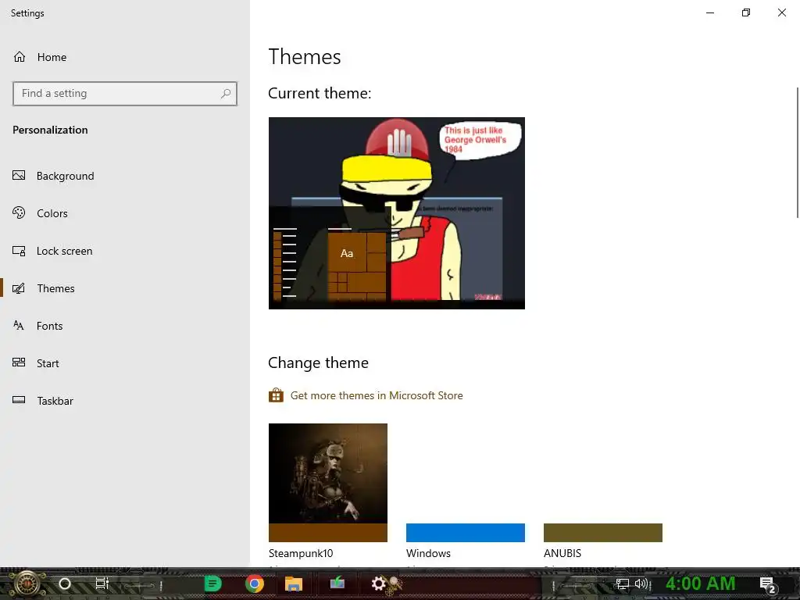Viewport: 800px width, 600px height.
Task: Open Cortana circle on taskbar
Action: tap(65, 584)
